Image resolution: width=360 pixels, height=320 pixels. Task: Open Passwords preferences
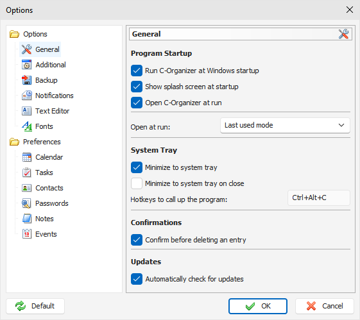pyautogui.click(x=52, y=203)
